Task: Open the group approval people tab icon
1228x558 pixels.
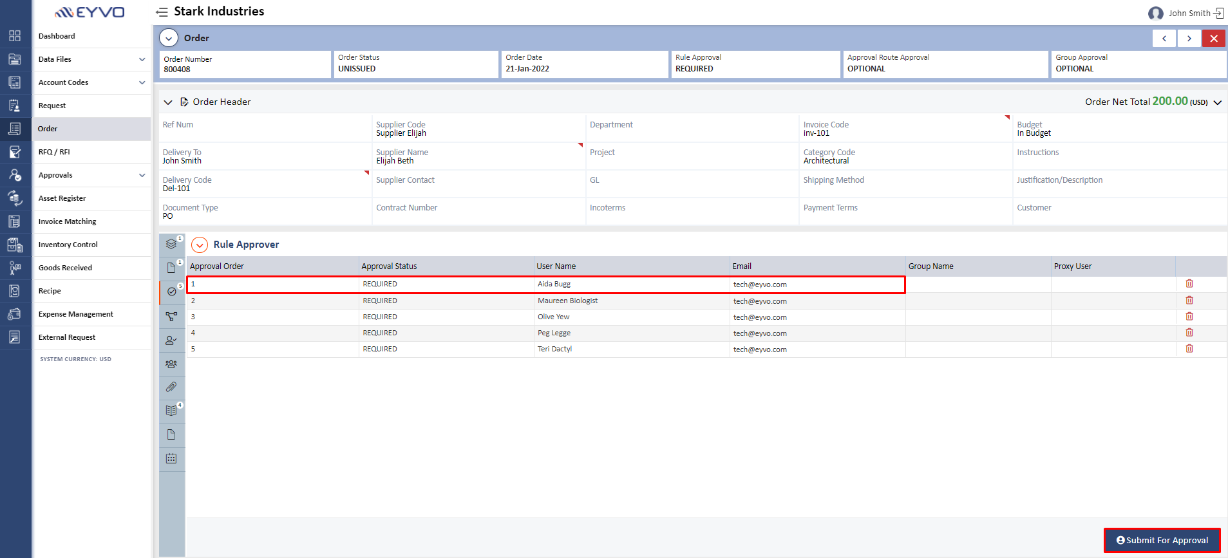Action: point(171,364)
